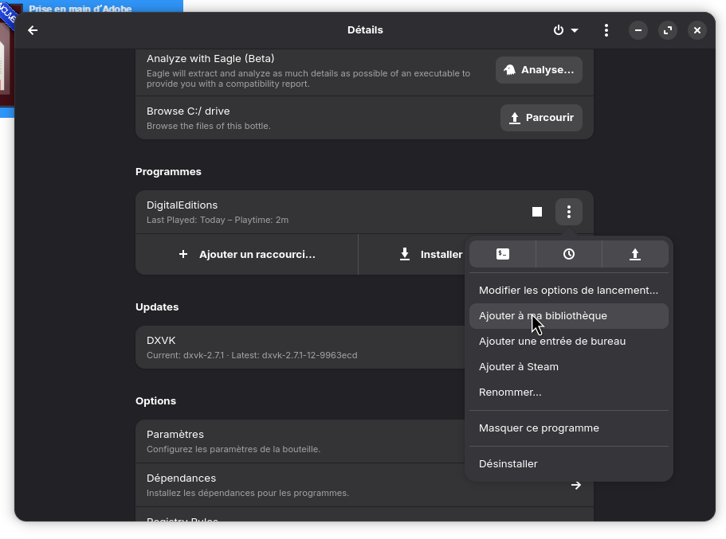Open the power icon dropdown in the header
This screenshot has width=726, height=539.
565,30
